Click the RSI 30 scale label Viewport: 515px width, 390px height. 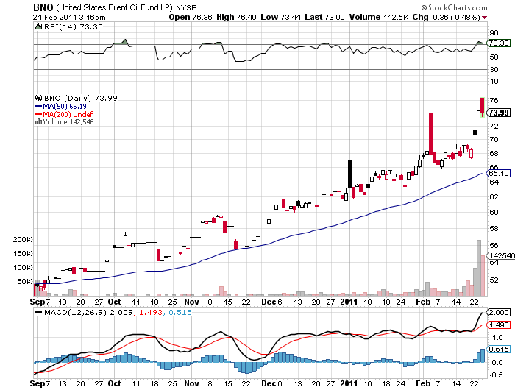point(494,69)
